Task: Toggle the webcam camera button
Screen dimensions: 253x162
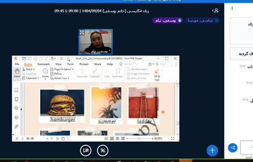Action: pyautogui.click(x=86, y=151)
